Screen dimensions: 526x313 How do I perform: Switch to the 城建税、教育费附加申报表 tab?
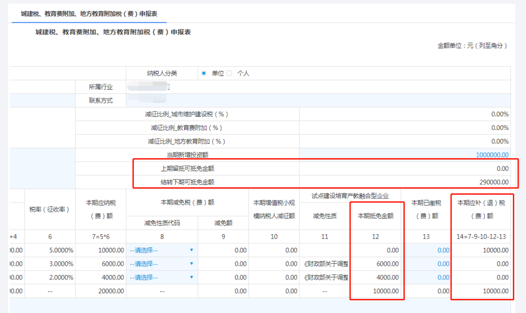(x=89, y=14)
